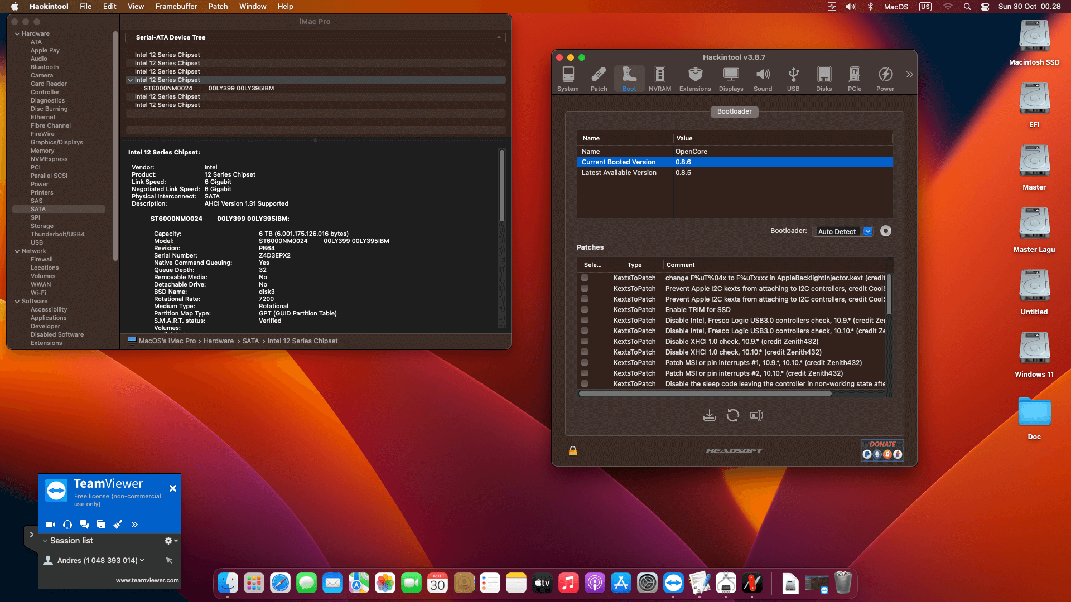Open the Framebuffer menu
This screenshot has width=1071, height=602.
[176, 7]
